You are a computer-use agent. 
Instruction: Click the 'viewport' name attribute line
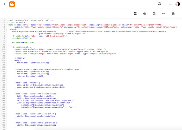click(60, 34)
